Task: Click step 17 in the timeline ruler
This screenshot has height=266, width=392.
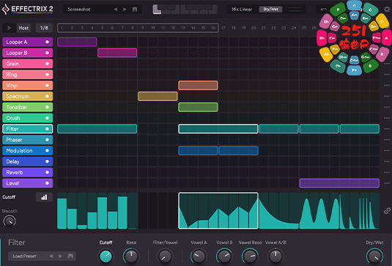Action: (x=223, y=28)
